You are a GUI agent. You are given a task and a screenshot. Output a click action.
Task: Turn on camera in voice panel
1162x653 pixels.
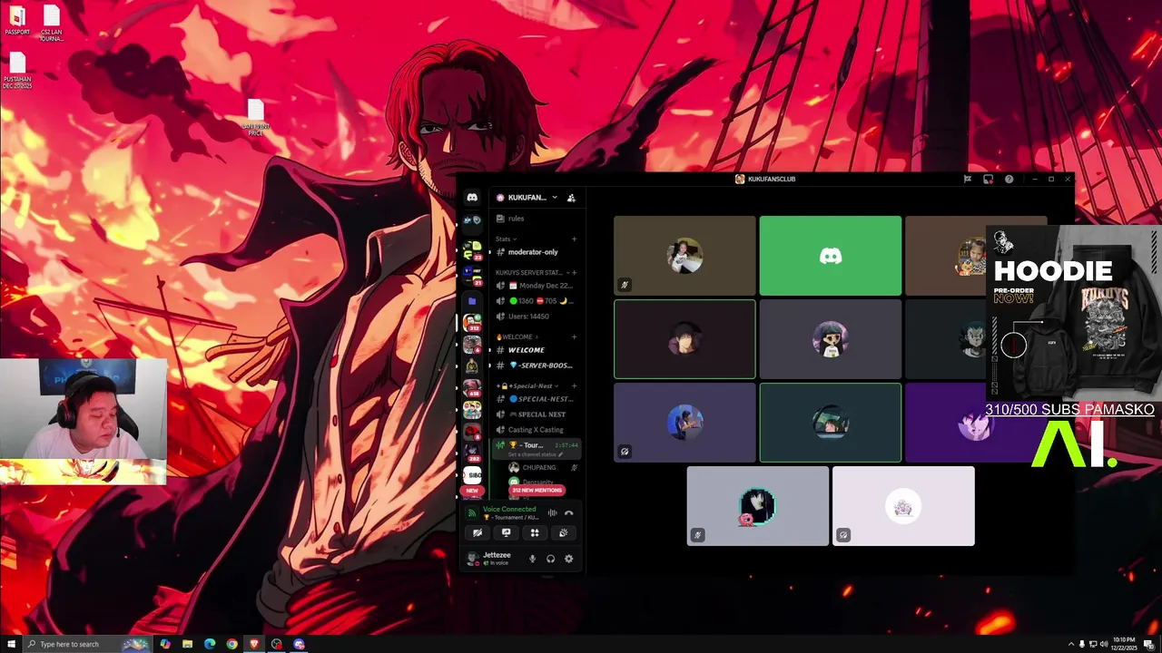click(478, 533)
